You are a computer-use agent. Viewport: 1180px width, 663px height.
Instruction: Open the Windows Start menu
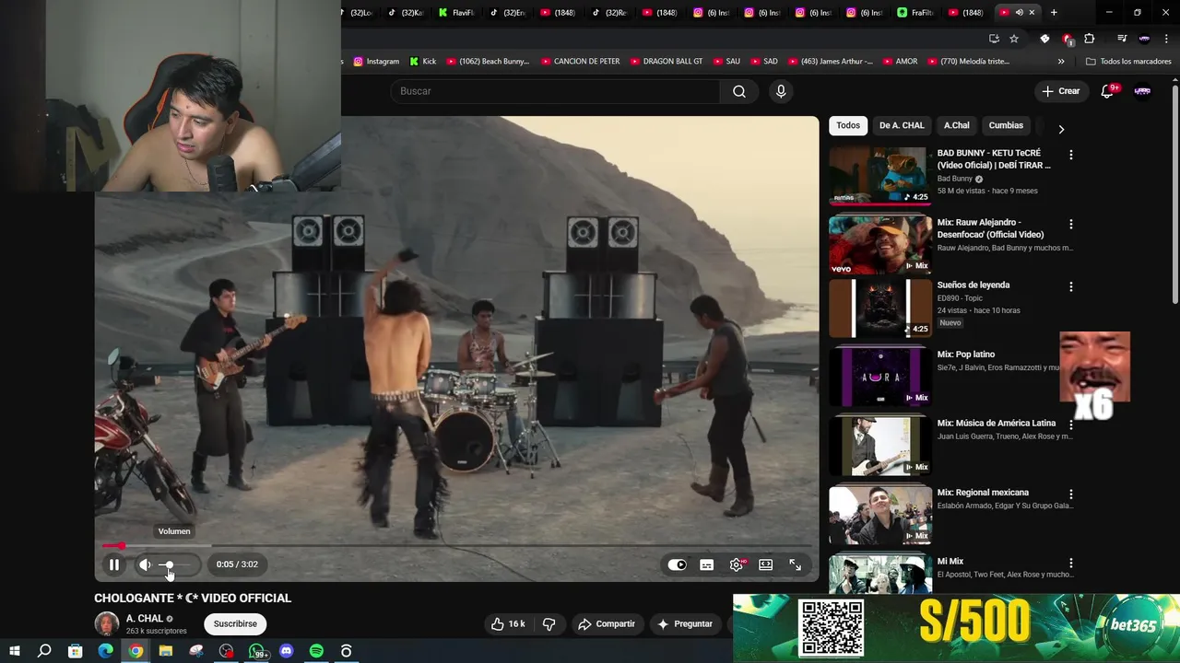(x=15, y=651)
